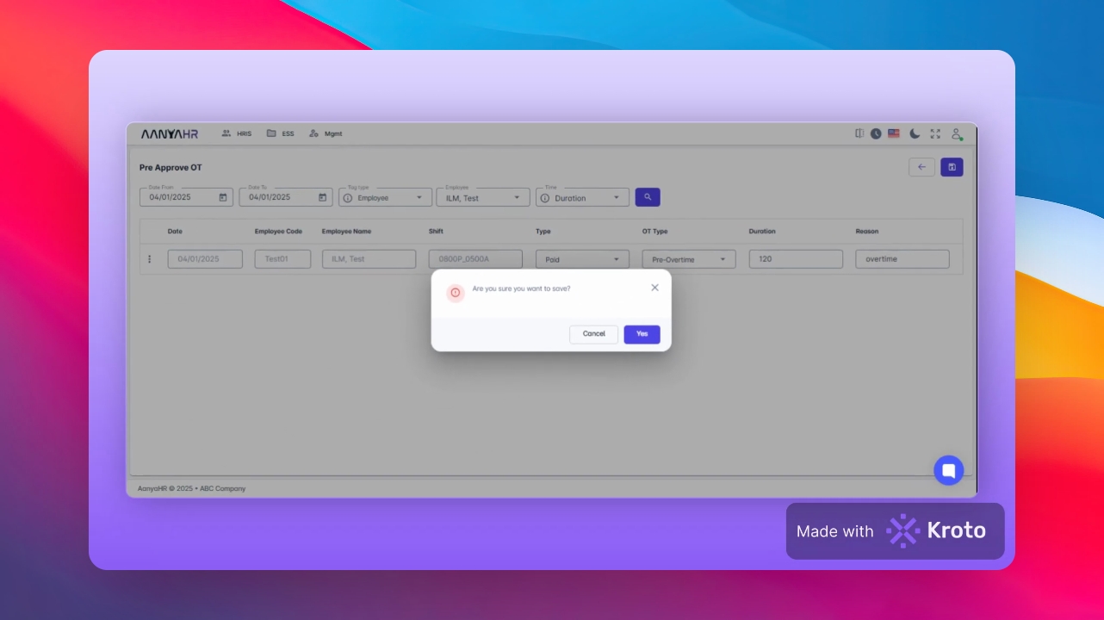Click the clock icon in top bar
The image size is (1104, 620).
[876, 133]
